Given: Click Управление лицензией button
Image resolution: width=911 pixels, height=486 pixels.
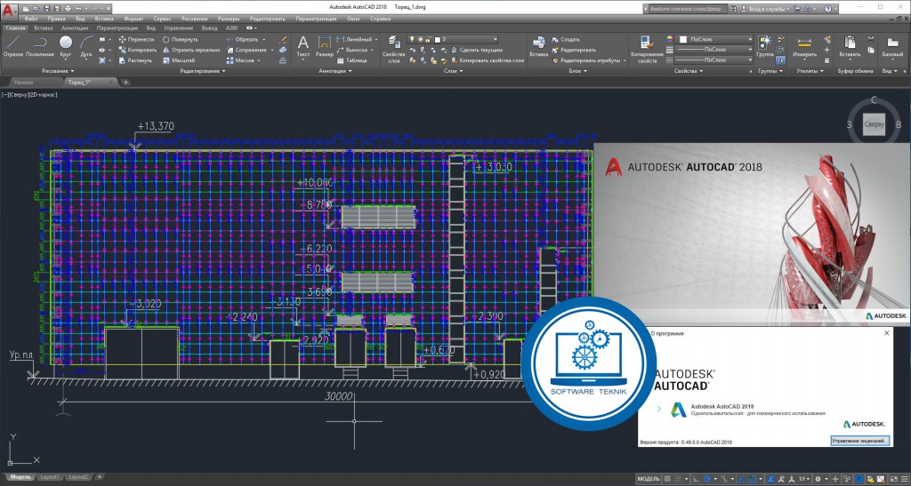Looking at the screenshot, I should pos(859,441).
